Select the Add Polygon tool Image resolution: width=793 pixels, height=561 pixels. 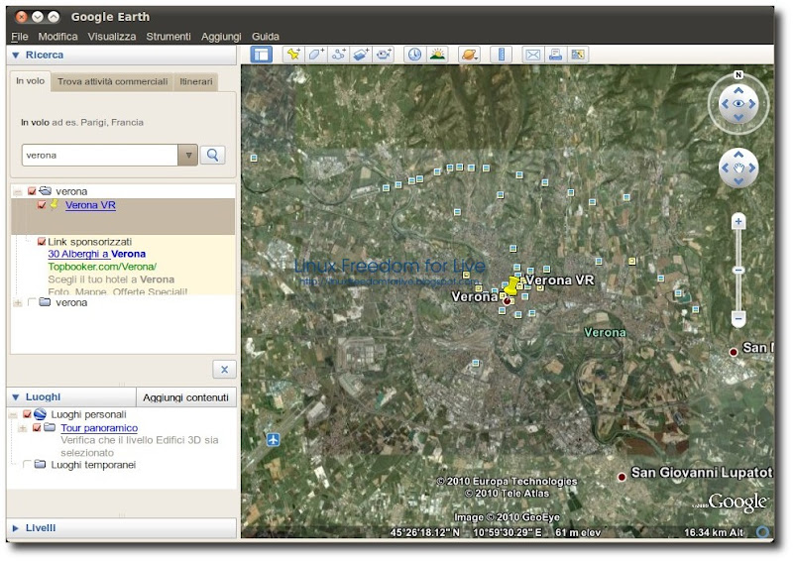point(316,55)
